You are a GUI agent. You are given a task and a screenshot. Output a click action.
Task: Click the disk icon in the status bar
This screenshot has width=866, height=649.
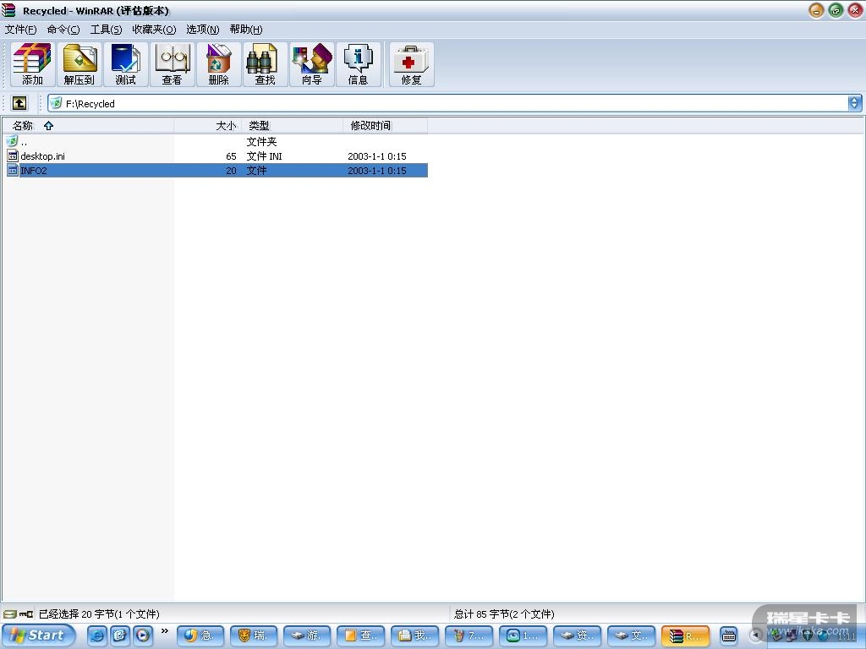(10, 614)
